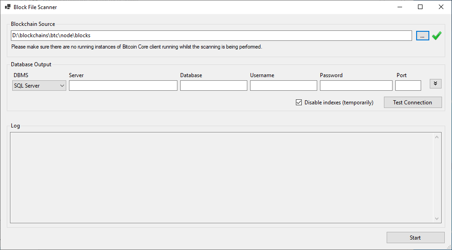Focus the Database input field
Screen dimensions: 452x250
[x=214, y=86]
